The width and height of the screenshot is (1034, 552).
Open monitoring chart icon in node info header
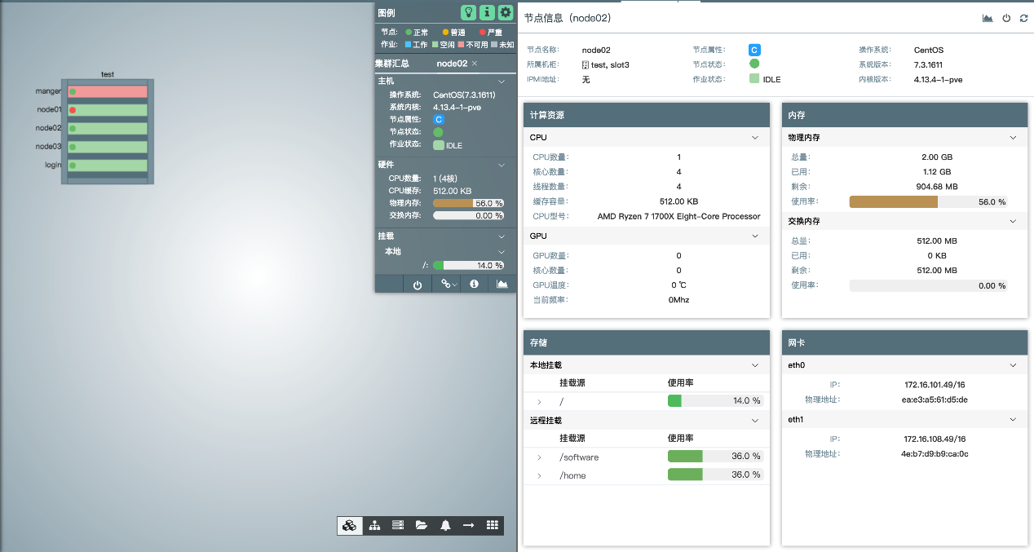pos(988,18)
